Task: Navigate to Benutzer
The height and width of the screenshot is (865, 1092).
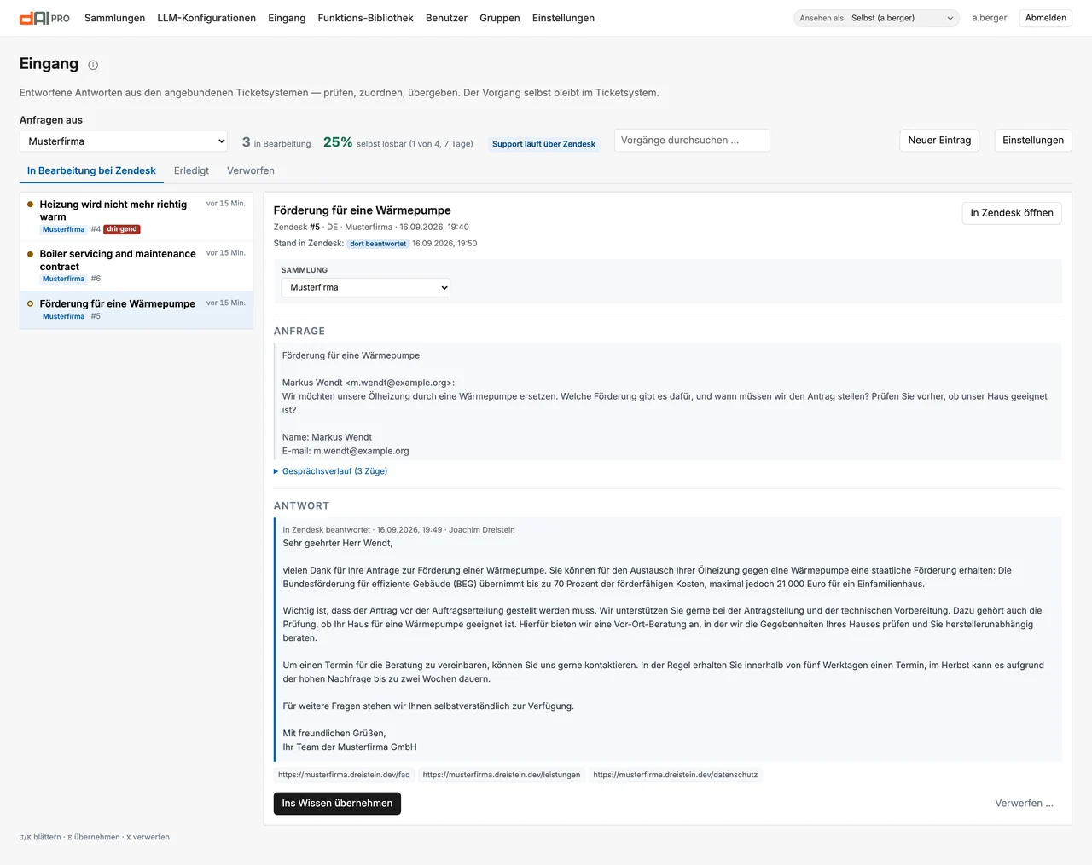Action: (x=446, y=18)
